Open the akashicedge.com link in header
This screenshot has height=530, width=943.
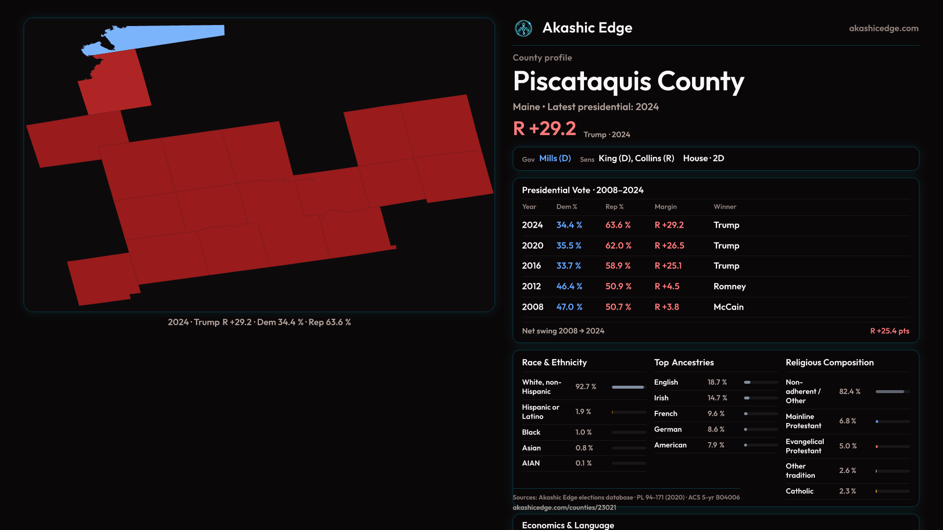883,28
